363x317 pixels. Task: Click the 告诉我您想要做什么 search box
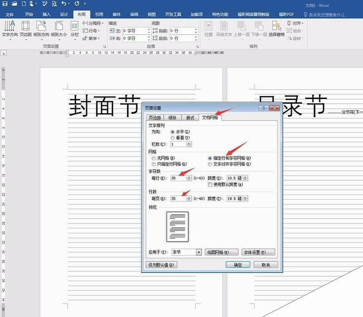(x=326, y=15)
